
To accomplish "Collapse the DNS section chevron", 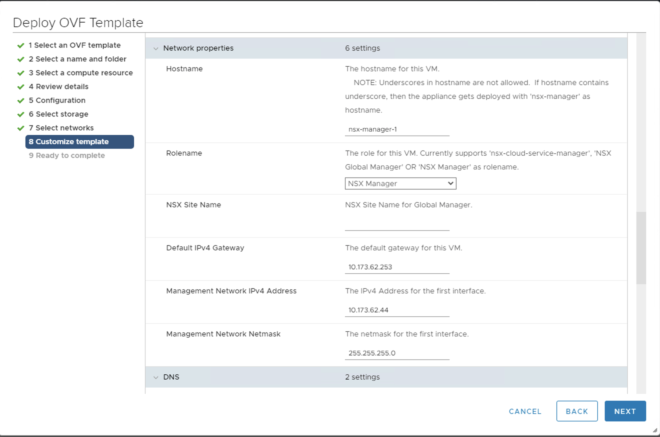I will [x=156, y=377].
